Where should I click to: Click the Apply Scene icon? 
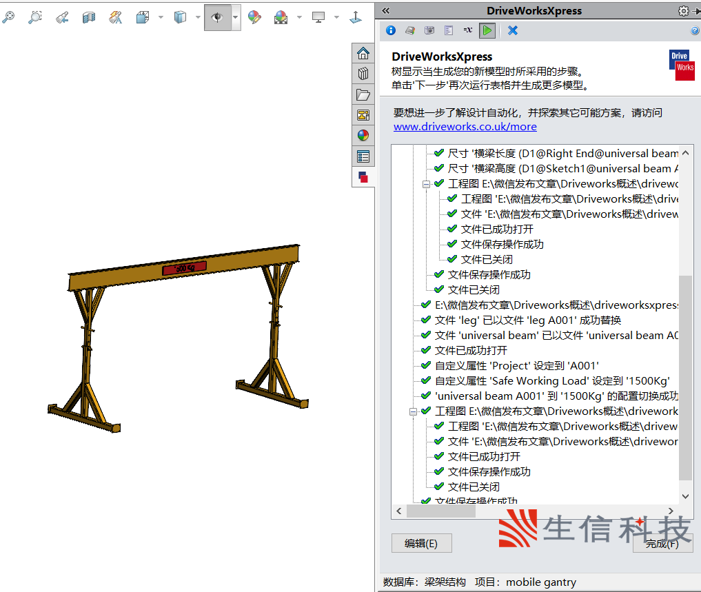[x=281, y=17]
